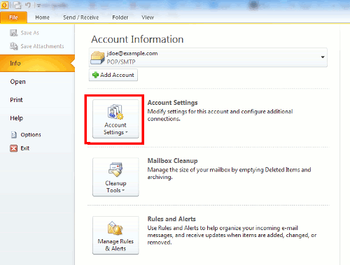Choose Exit to close Outlook
The image size is (350, 265).
point(25,148)
